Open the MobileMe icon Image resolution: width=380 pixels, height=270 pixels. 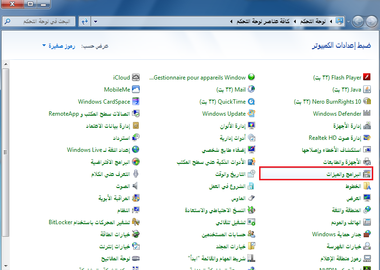click(136, 90)
